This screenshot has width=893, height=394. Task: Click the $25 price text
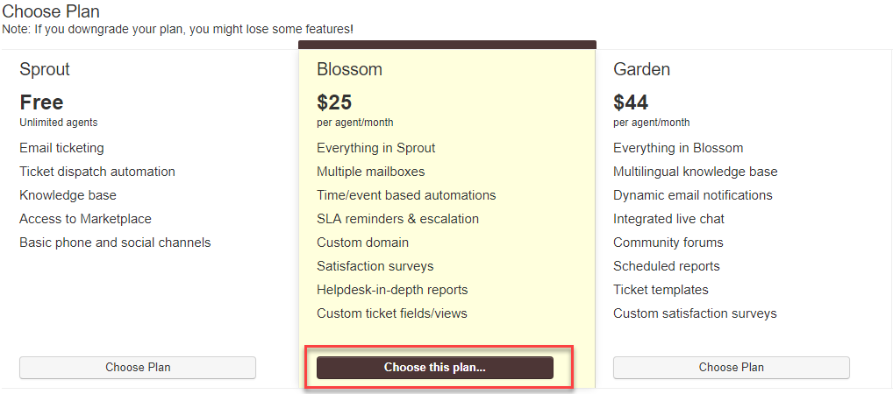(334, 102)
